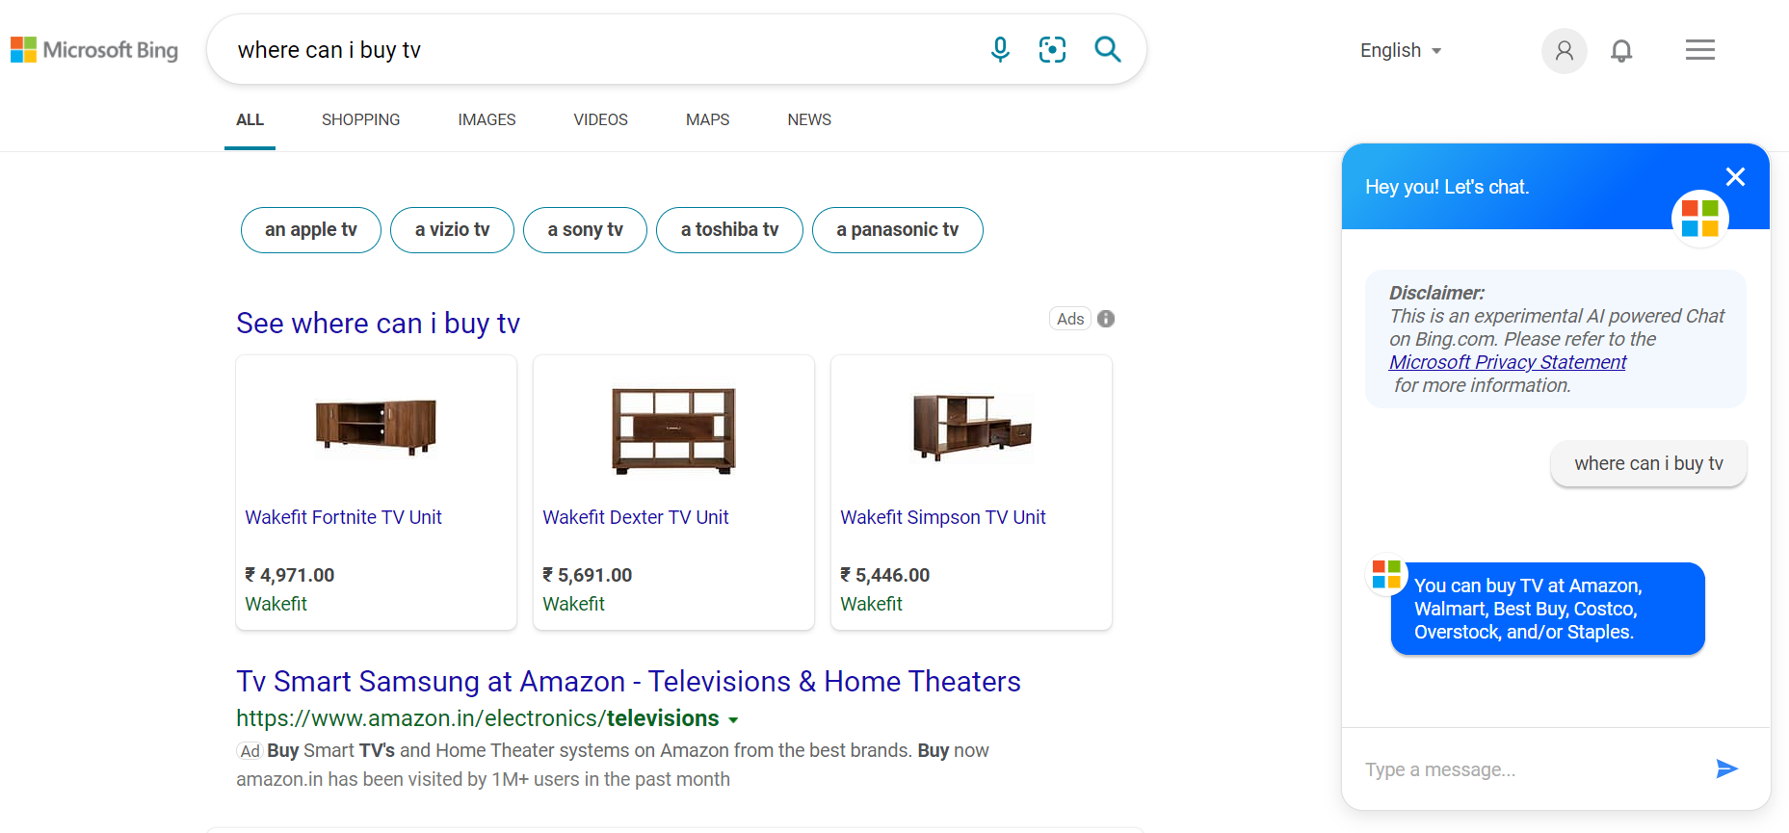This screenshot has height=833, width=1789.
Task: Select the 'a vizio tv' suggestion chip
Action: click(x=452, y=230)
